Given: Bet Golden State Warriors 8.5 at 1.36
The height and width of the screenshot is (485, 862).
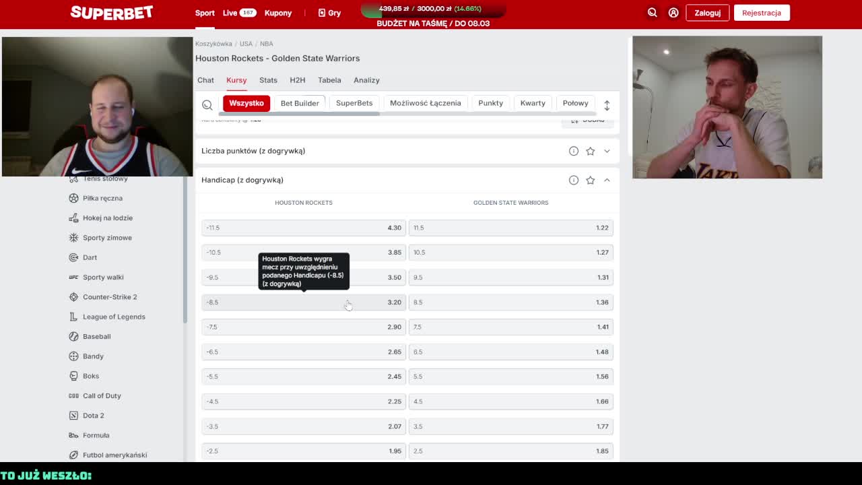Looking at the screenshot, I should [x=511, y=302].
